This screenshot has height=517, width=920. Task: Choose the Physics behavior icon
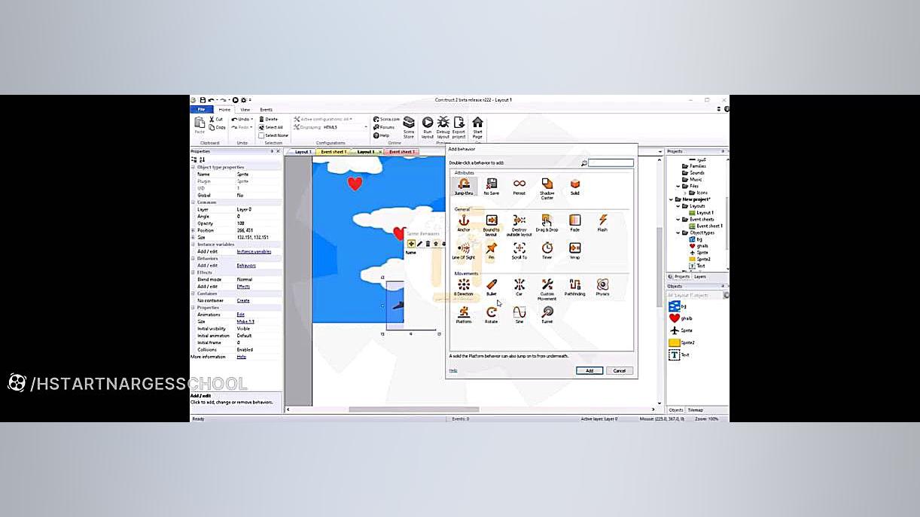pyautogui.click(x=602, y=287)
